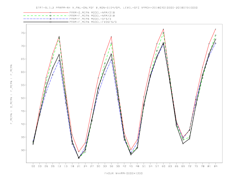Click red O_MEAN plus marker at hour 84
This screenshot has height=181, width=235.
(x=215, y=29)
